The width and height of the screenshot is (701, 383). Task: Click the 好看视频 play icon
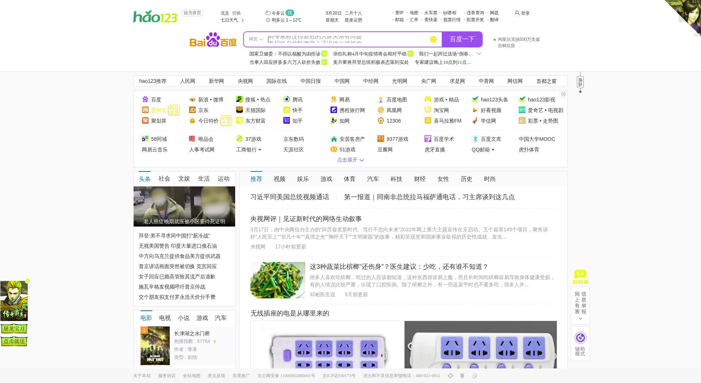[x=475, y=110]
